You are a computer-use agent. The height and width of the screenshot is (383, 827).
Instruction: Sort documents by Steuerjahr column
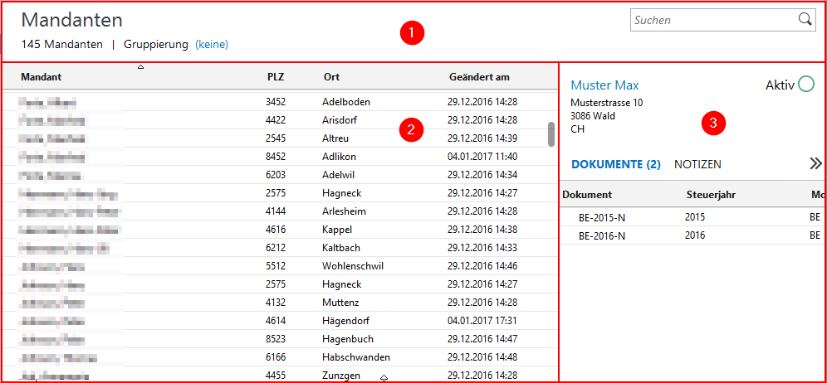[712, 195]
